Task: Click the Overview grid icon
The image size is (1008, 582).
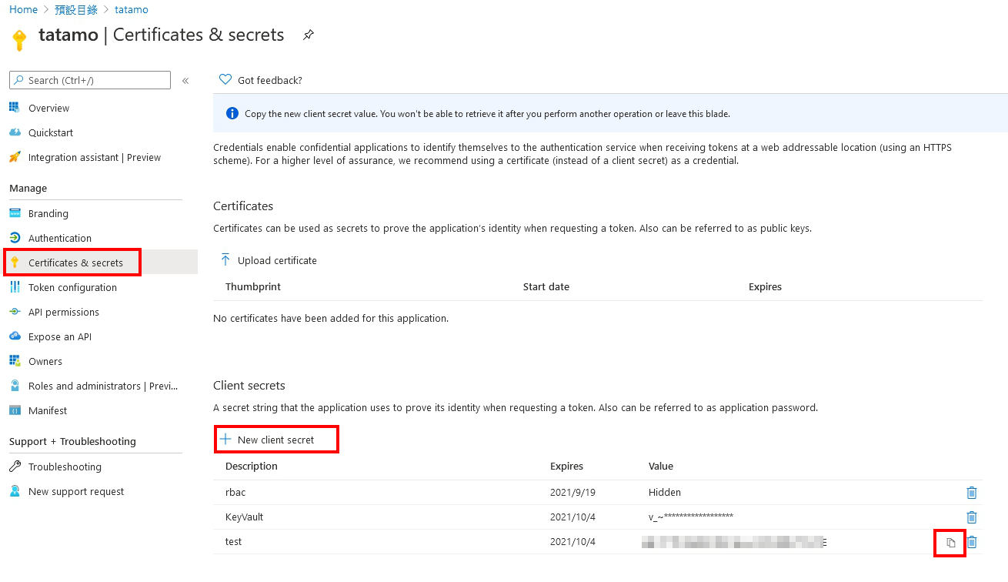Action: [x=15, y=108]
